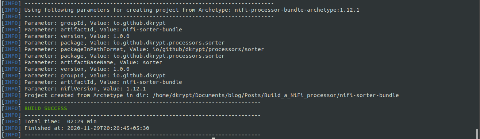Click the second artifactId parameter line
The width and height of the screenshot is (480, 139).
tap(103, 82)
